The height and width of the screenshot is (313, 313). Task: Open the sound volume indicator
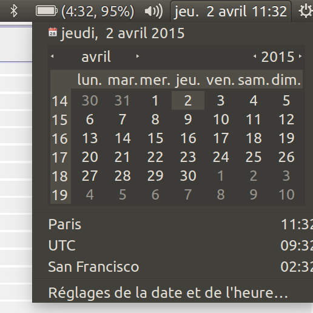(x=153, y=11)
